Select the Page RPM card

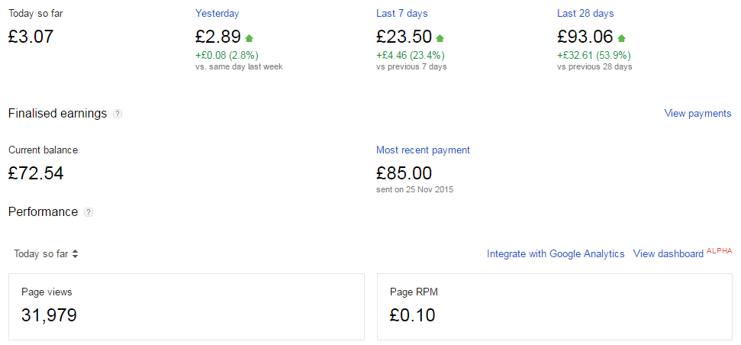pyautogui.click(x=555, y=307)
